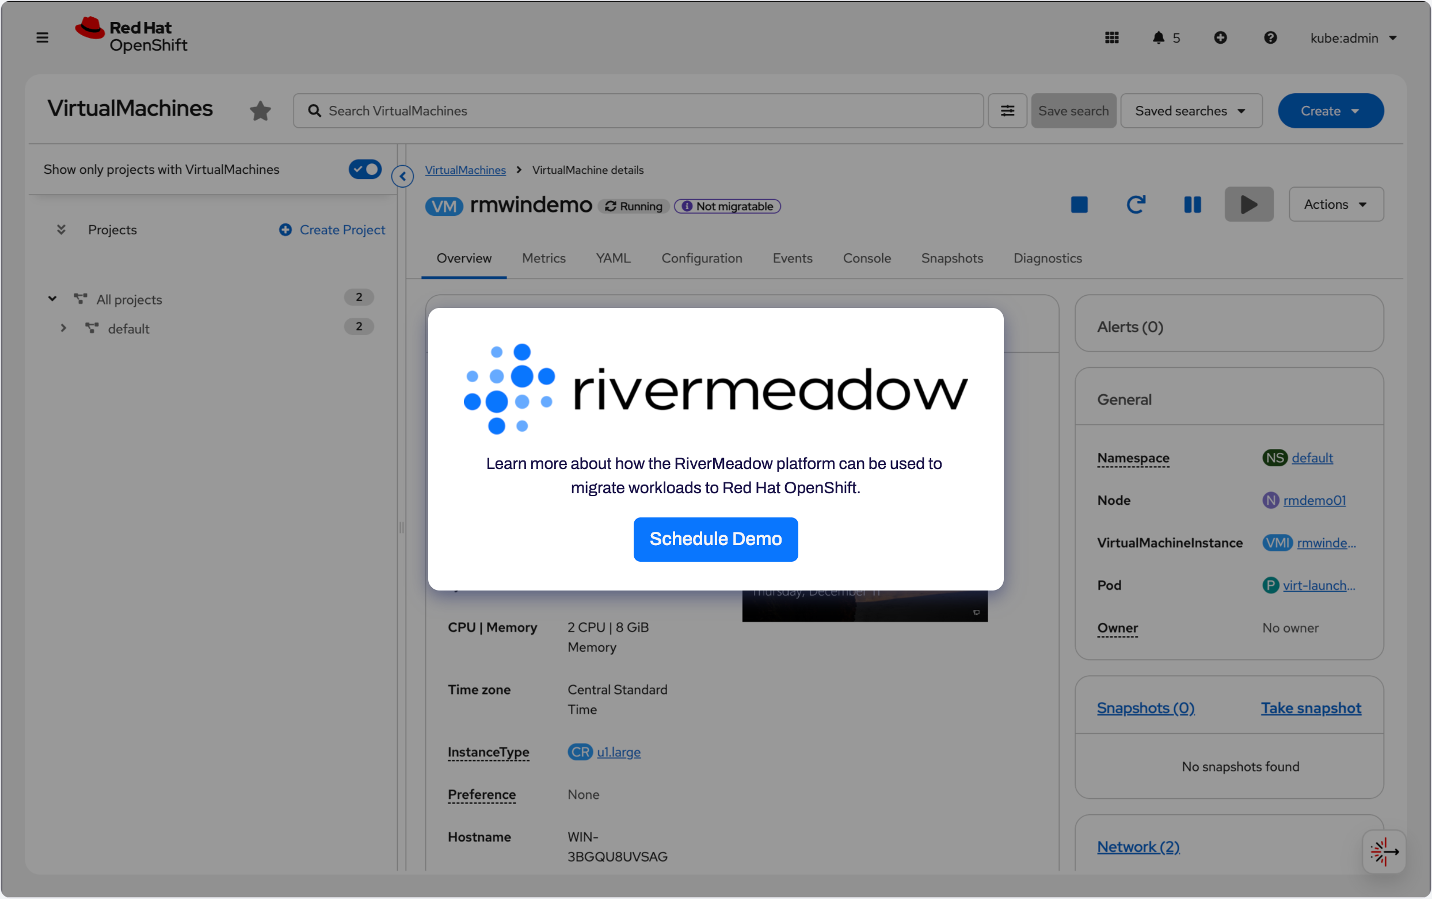Collapse the All projects tree node
The height and width of the screenshot is (899, 1432).
52,299
